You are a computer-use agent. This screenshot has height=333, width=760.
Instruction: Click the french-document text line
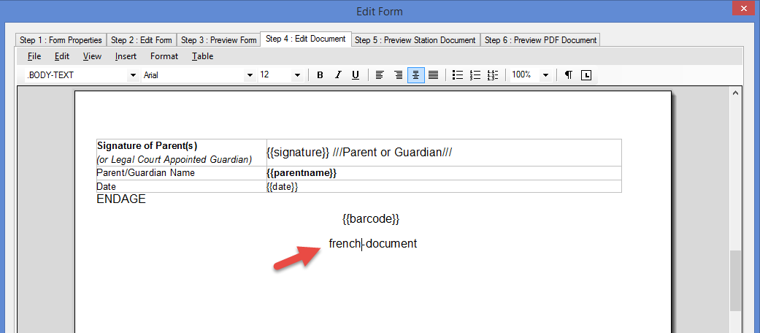click(x=373, y=243)
